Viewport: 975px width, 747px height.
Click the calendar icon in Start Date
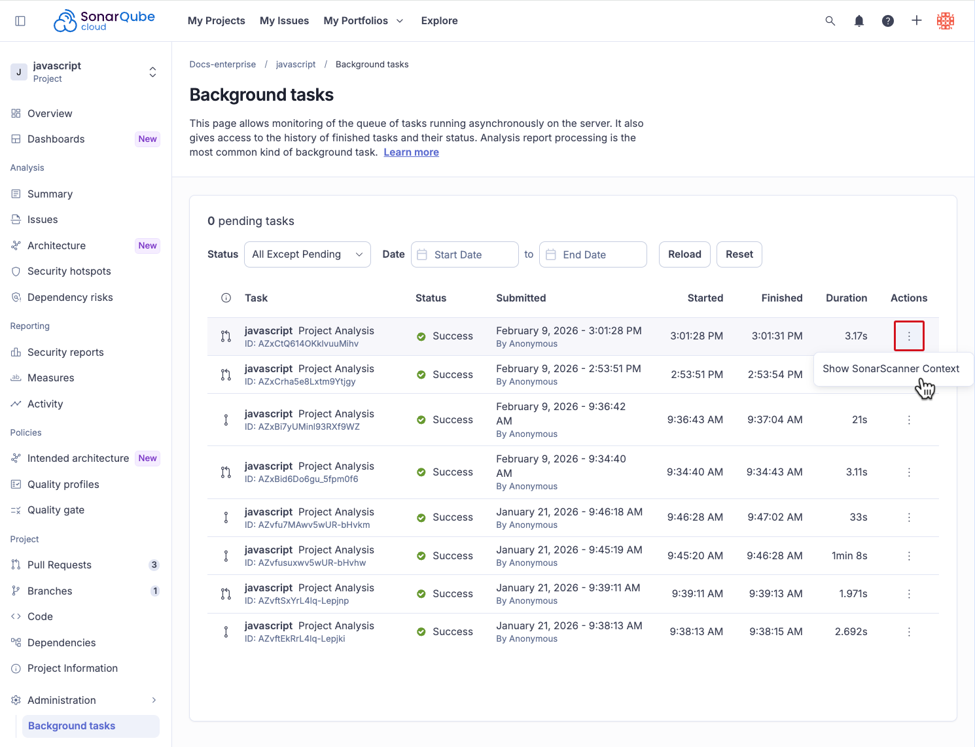coord(422,254)
